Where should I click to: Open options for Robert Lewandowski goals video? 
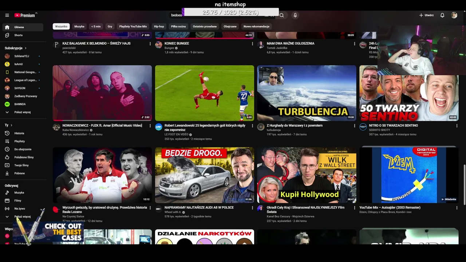(x=252, y=126)
